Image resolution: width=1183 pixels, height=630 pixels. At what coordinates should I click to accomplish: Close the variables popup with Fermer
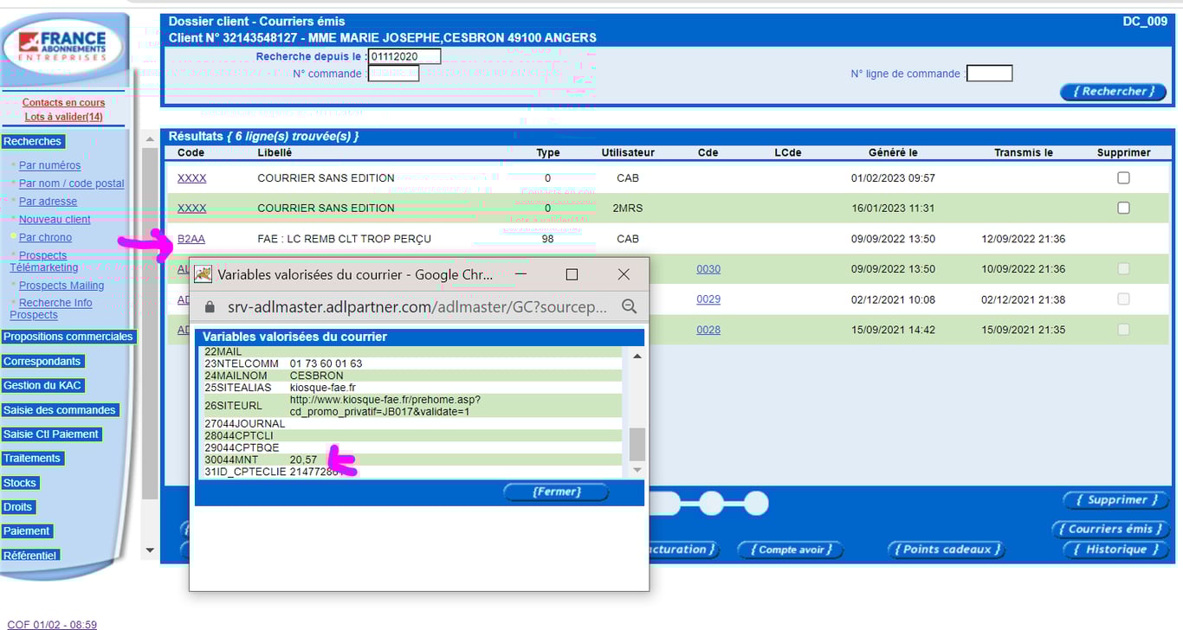556,492
